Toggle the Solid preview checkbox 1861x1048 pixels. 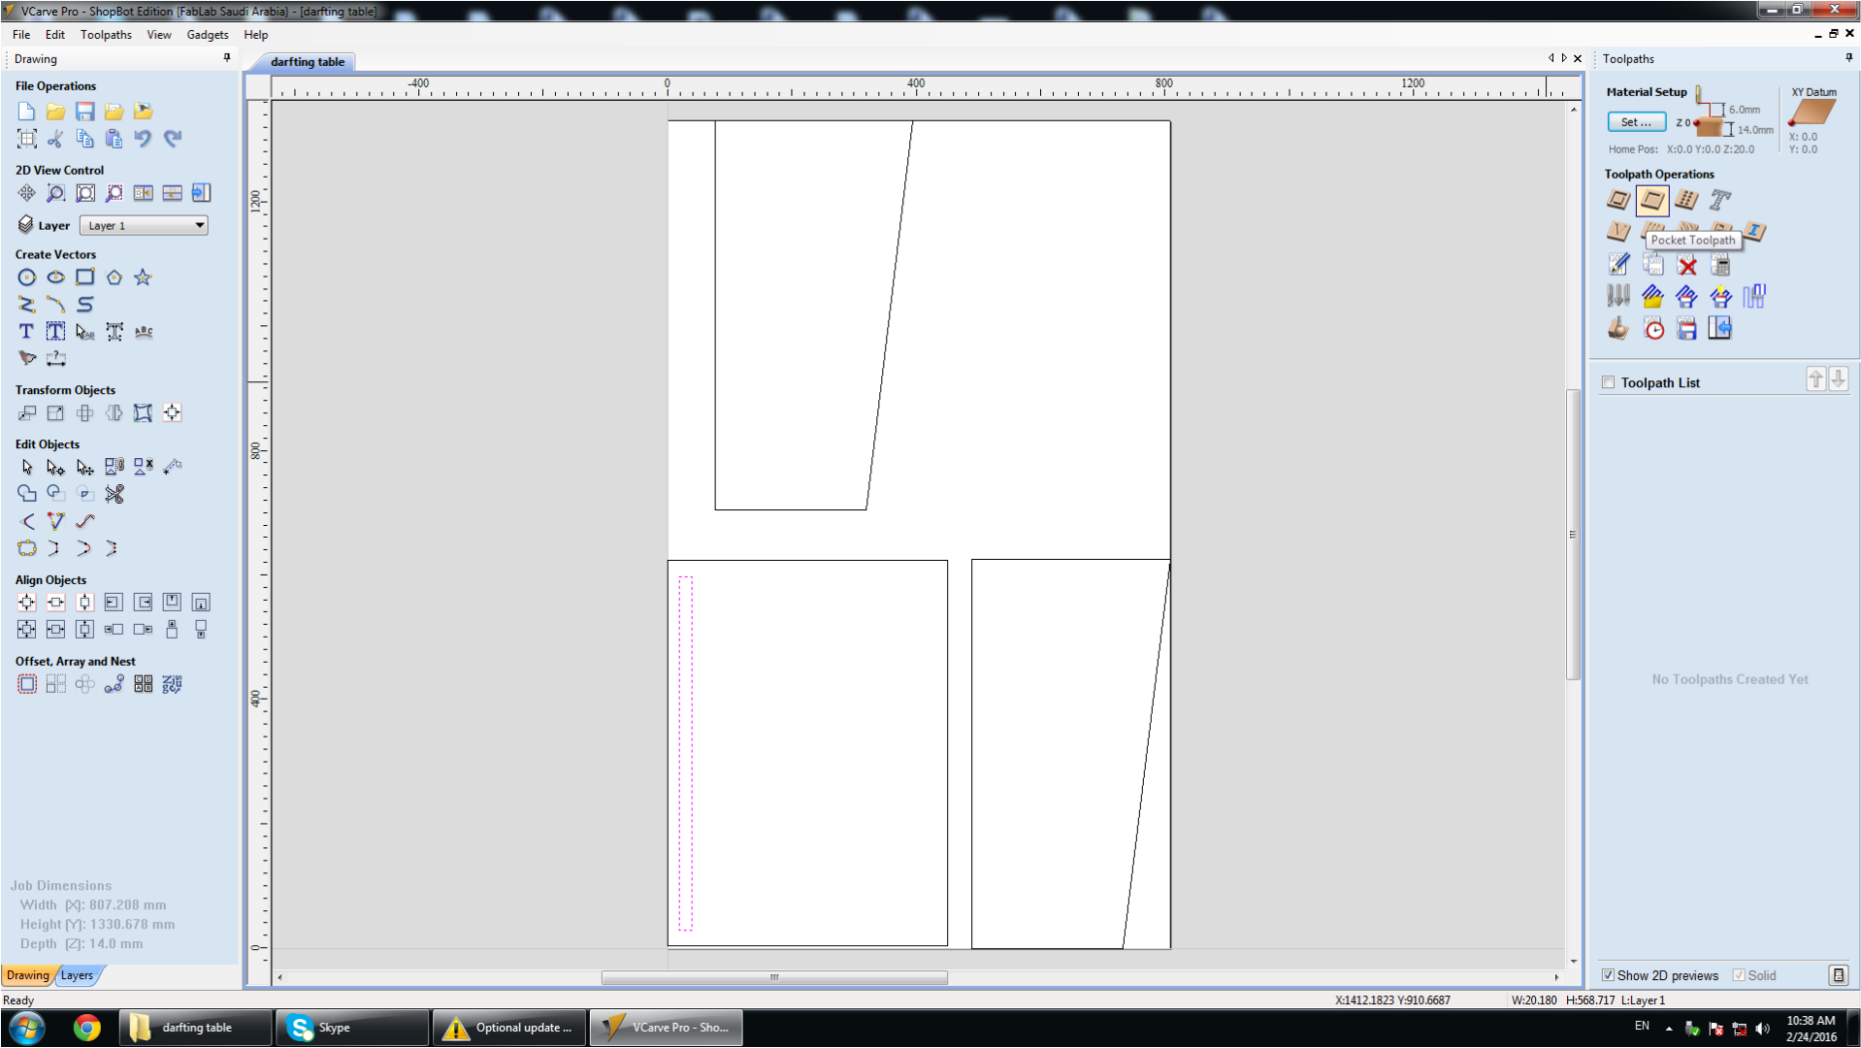click(1739, 975)
